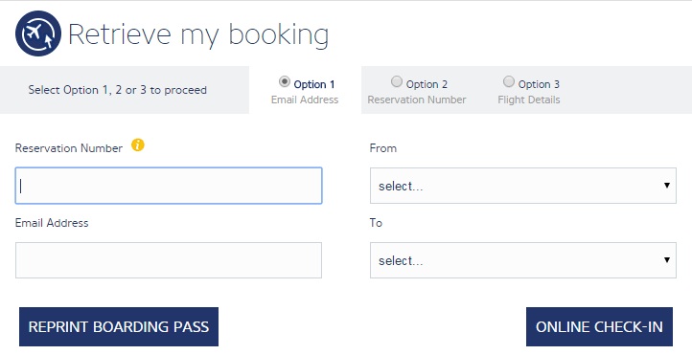This screenshot has height=355, width=692.
Task: Click the Online Check-In button
Action: [x=599, y=326]
